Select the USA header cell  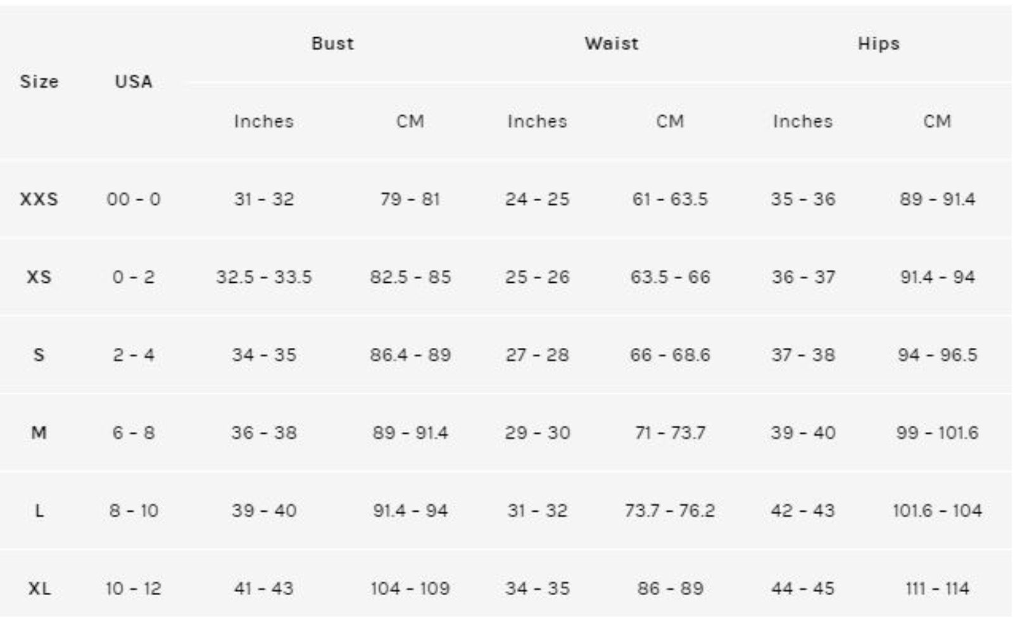coord(134,82)
